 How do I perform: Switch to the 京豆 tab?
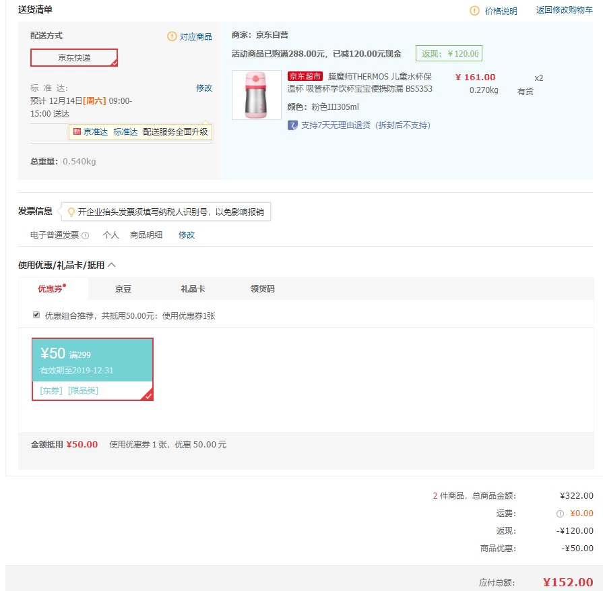pyautogui.click(x=123, y=289)
